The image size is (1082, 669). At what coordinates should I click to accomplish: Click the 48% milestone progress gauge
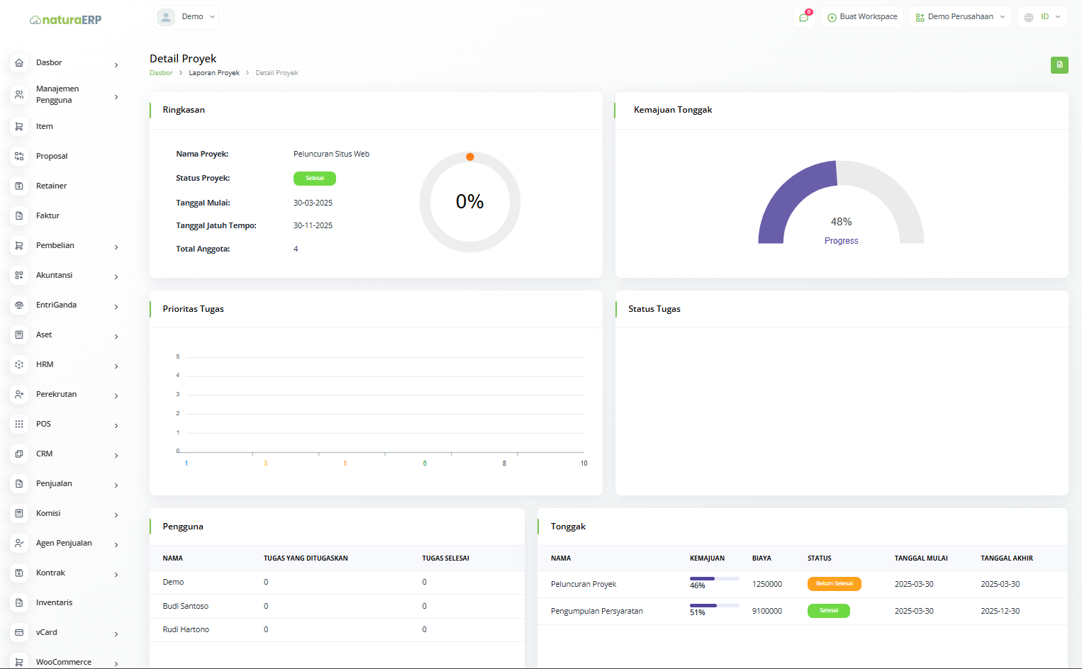(841, 203)
